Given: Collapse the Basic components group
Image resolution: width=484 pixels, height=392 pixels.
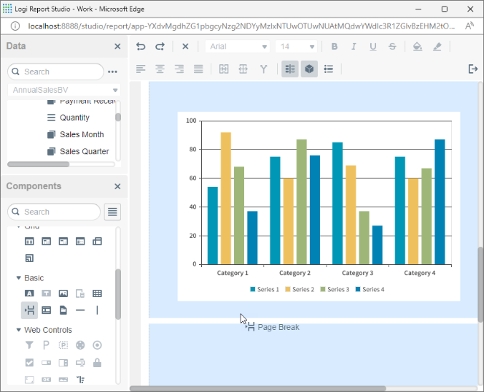Looking at the screenshot, I should (x=19, y=278).
